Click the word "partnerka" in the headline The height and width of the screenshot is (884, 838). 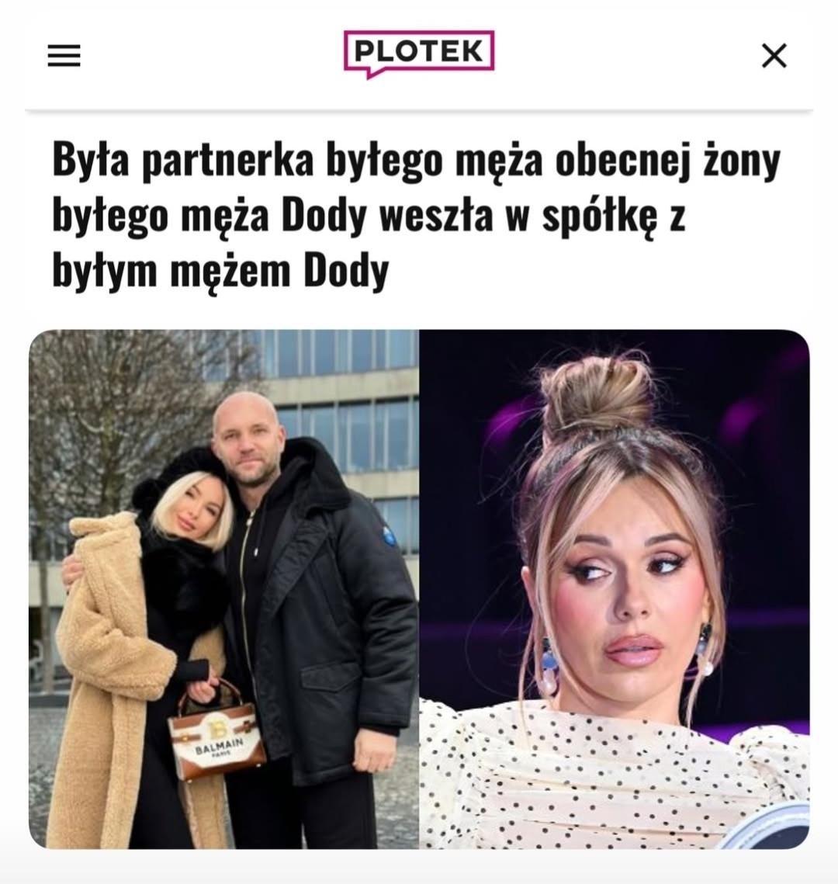pyautogui.click(x=227, y=161)
